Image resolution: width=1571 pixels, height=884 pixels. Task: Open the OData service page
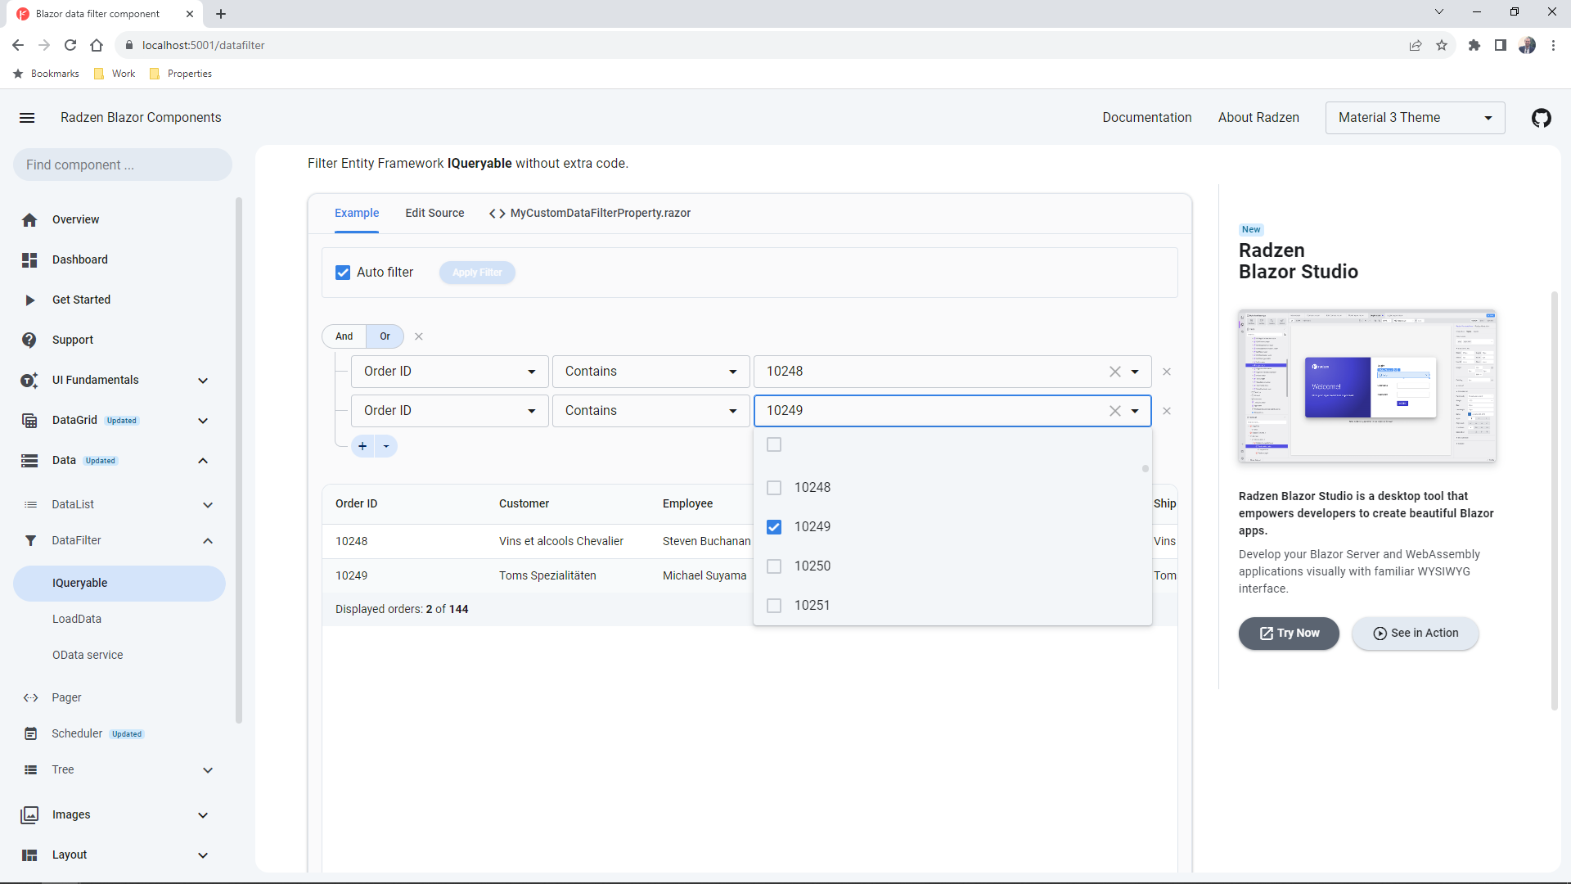(88, 655)
